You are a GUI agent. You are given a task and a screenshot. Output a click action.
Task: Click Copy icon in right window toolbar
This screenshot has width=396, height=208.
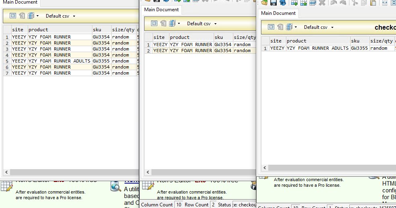[x=364, y=3]
